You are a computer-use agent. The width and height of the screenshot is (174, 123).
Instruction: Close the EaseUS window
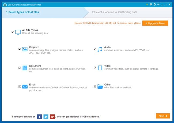(x=170, y=5)
